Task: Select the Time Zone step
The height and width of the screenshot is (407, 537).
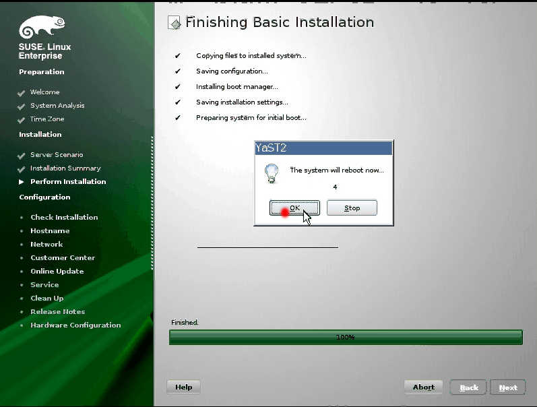Action: tap(47, 119)
